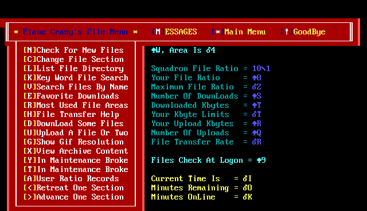Select [Y] In Maintenance Broke entry

[76, 160]
